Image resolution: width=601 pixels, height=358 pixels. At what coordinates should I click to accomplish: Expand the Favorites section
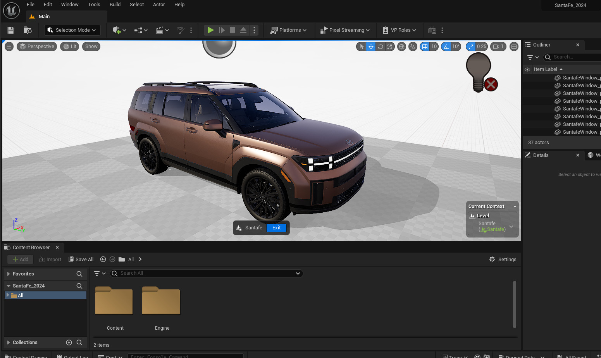click(x=9, y=274)
